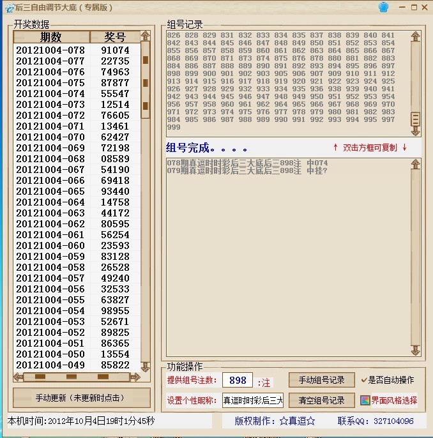The width and height of the screenshot is (433, 438).
Task: Click the 奖号 column header
Action: [115, 36]
